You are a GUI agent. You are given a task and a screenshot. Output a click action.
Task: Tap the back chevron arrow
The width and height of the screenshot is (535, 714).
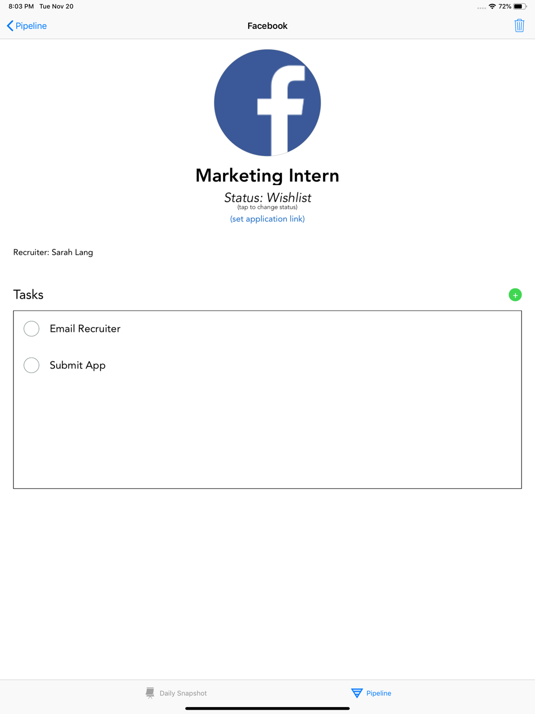(x=10, y=26)
